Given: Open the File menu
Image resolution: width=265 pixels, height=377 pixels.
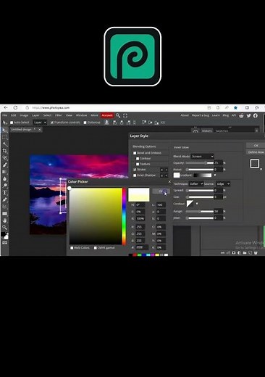Looking at the screenshot, I should pyautogui.click(x=5, y=115).
